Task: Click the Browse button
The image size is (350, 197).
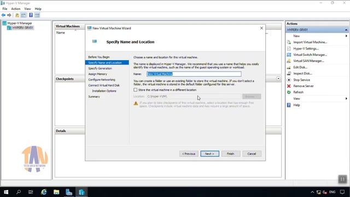Action: pyautogui.click(x=252, y=96)
